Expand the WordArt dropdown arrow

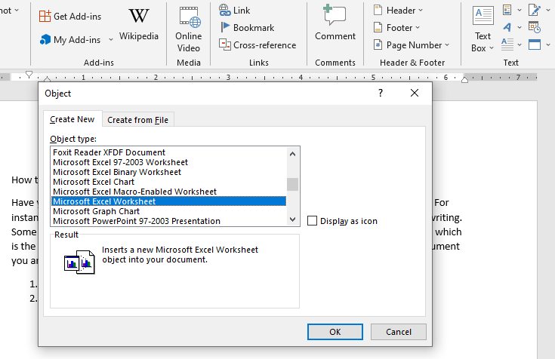(520, 27)
